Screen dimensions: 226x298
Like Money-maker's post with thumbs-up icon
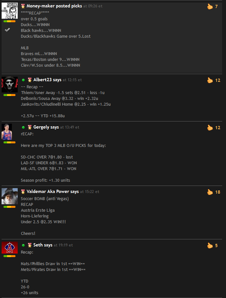(210, 7)
